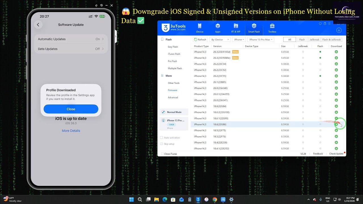This screenshot has width=363, height=204.
Task: Select the All filter tab
Action: click(290, 40)
